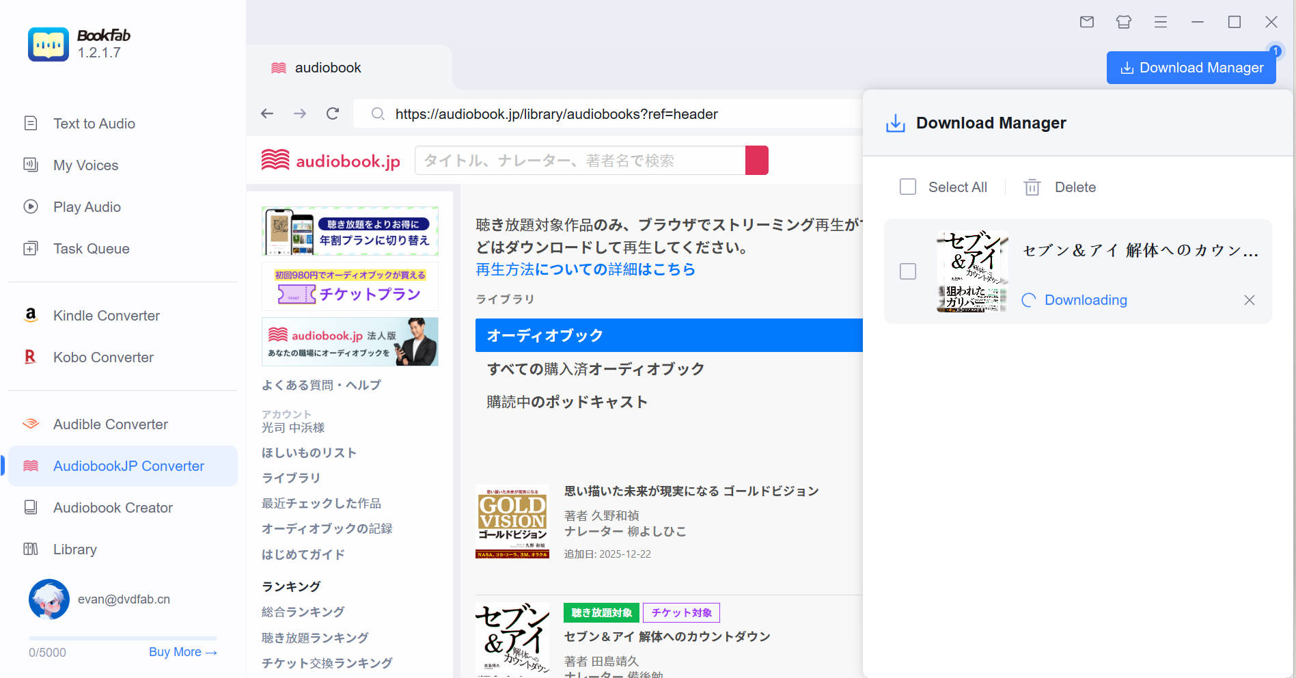Screen dimensions: 1296x678
Task: Open the Task Queue panel
Action: tap(91, 248)
